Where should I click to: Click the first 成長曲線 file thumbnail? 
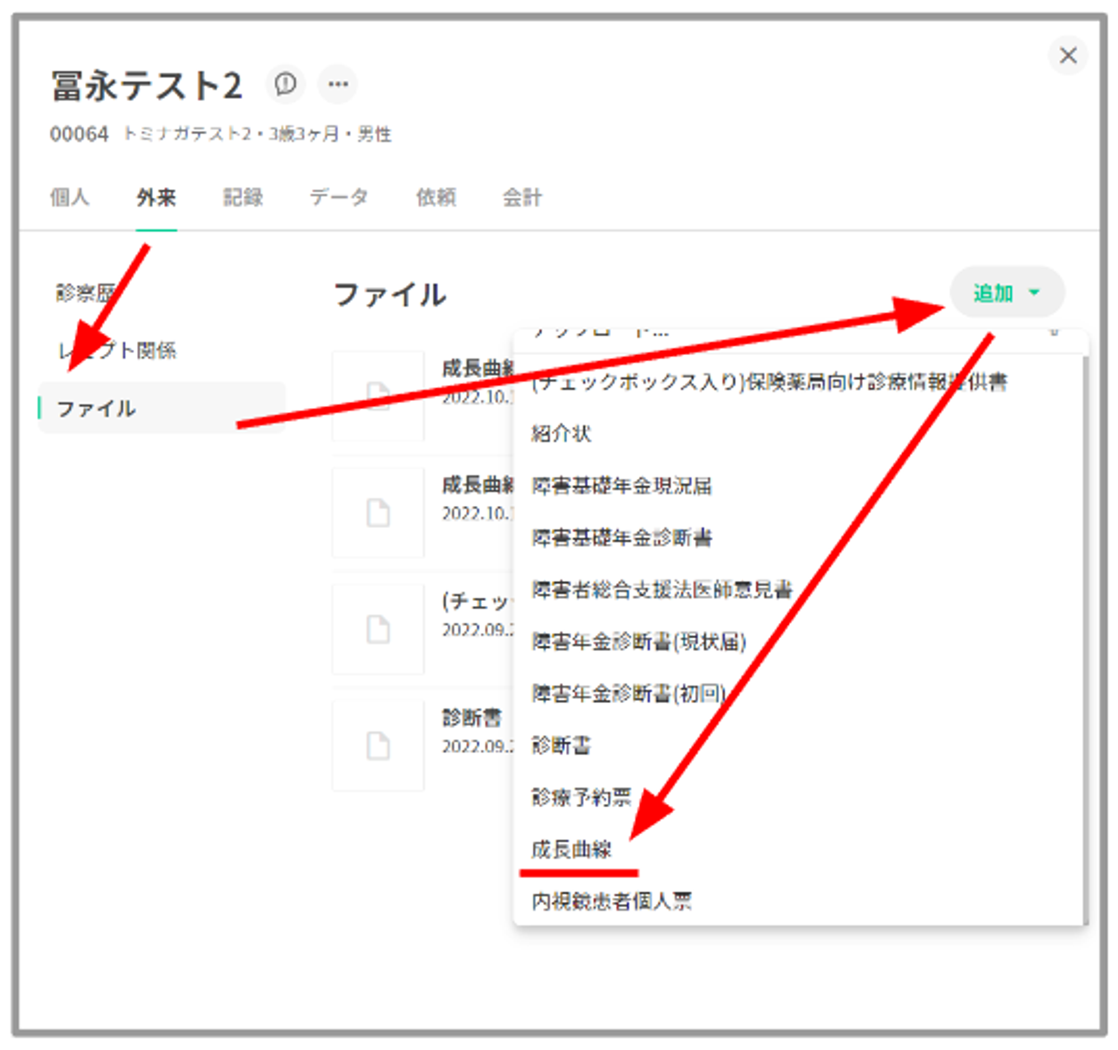(378, 395)
